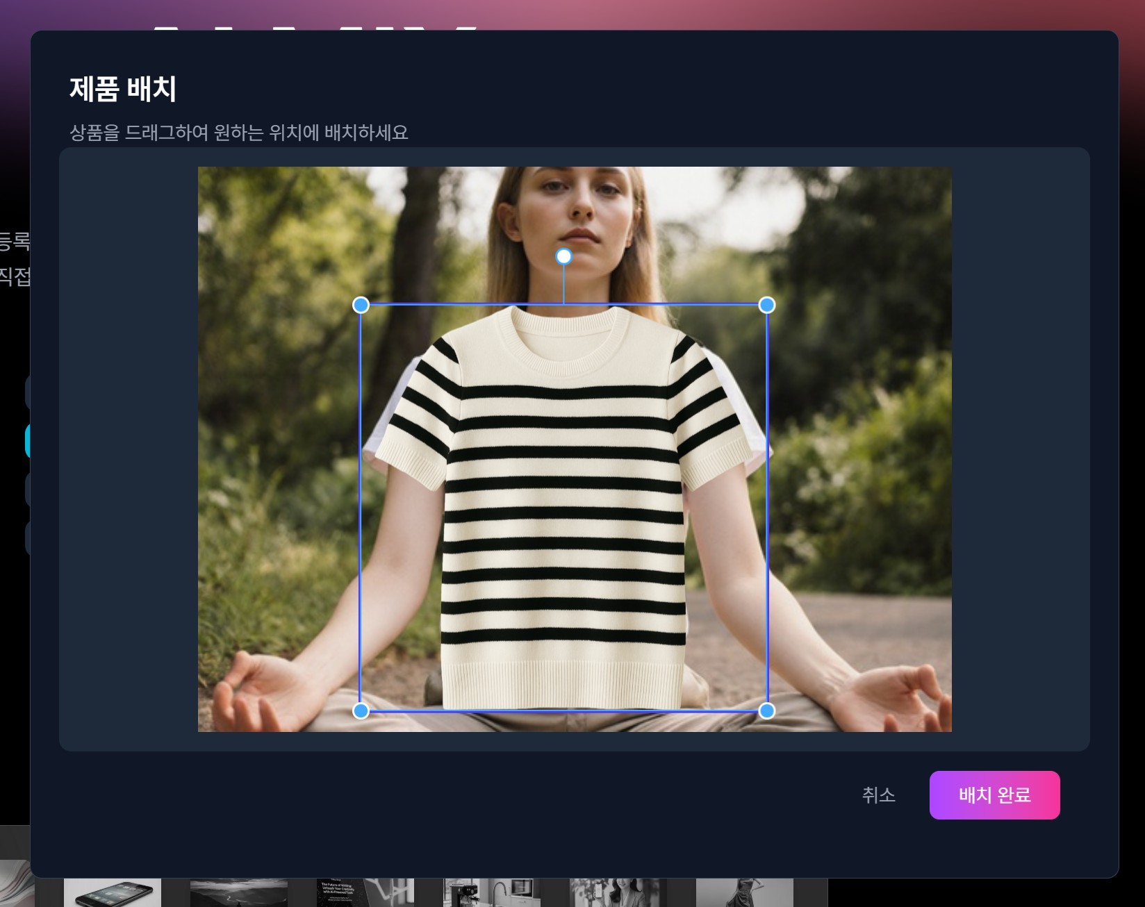Click the dark landscape thumbnail behind the dialog

coord(238,892)
